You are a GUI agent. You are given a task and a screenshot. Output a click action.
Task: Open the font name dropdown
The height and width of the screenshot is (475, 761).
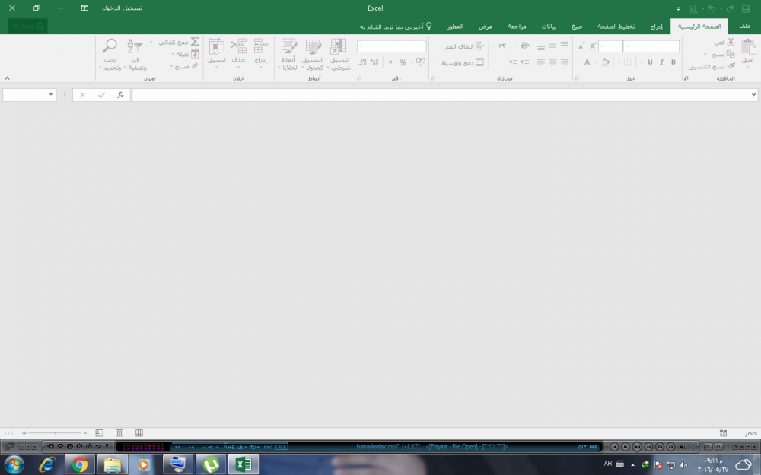pyautogui.click(x=627, y=46)
